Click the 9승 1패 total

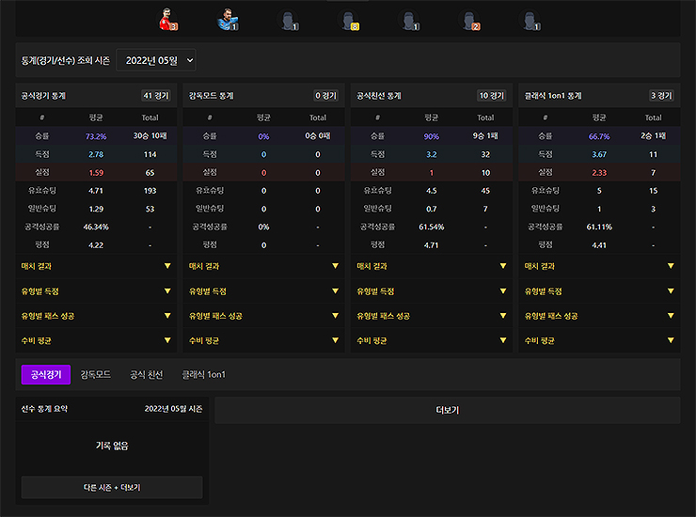[485, 135]
